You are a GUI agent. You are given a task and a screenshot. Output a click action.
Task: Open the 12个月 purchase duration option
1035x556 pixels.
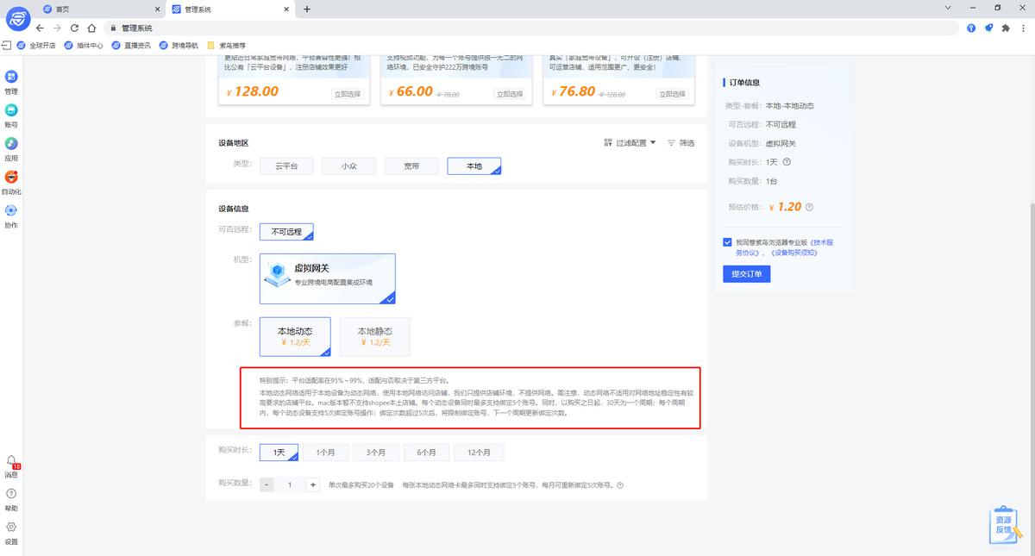pos(479,452)
